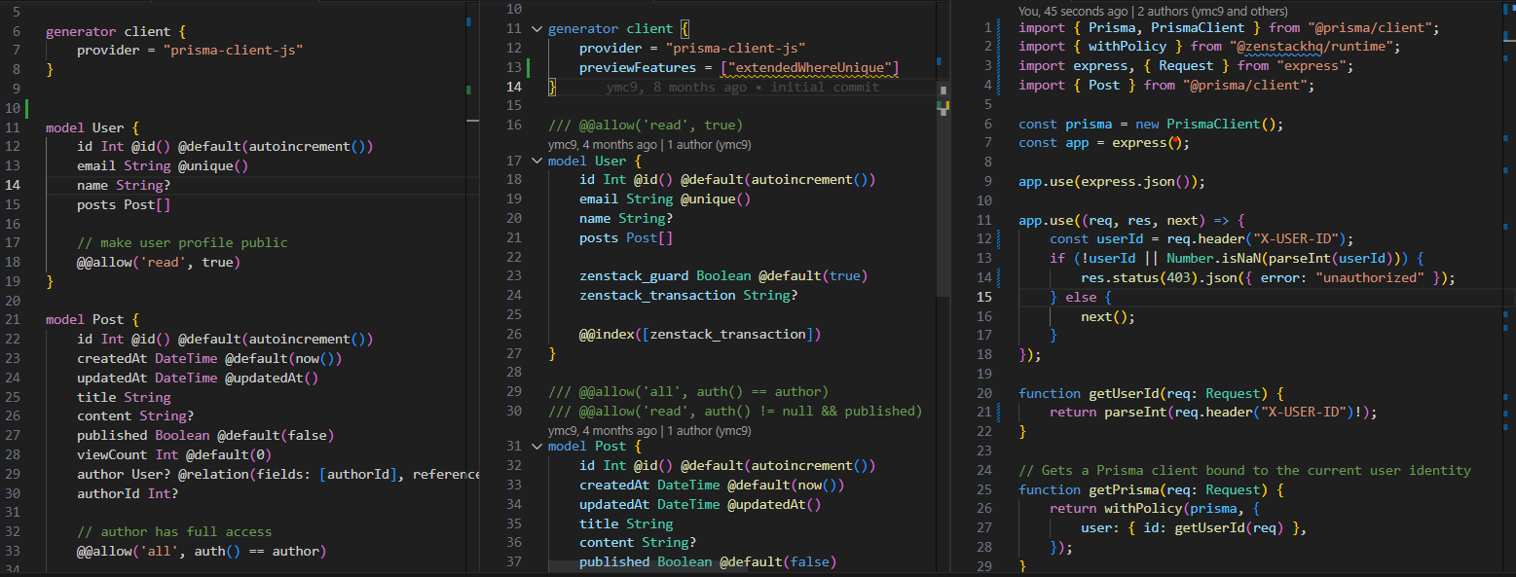Click the '// make user profile public' comment
This screenshot has width=1516, height=577.
pos(182,242)
